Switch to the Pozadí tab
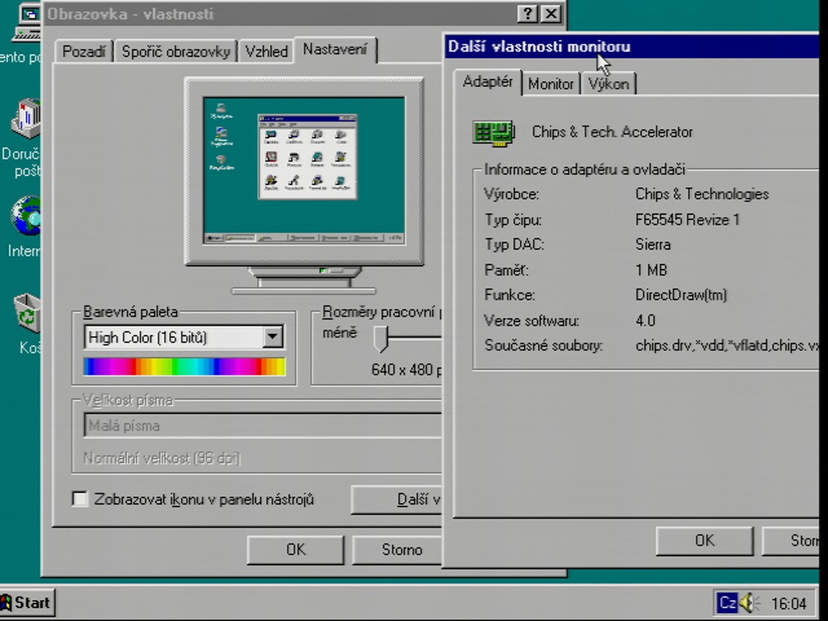The width and height of the screenshot is (828, 621). pos(83,52)
